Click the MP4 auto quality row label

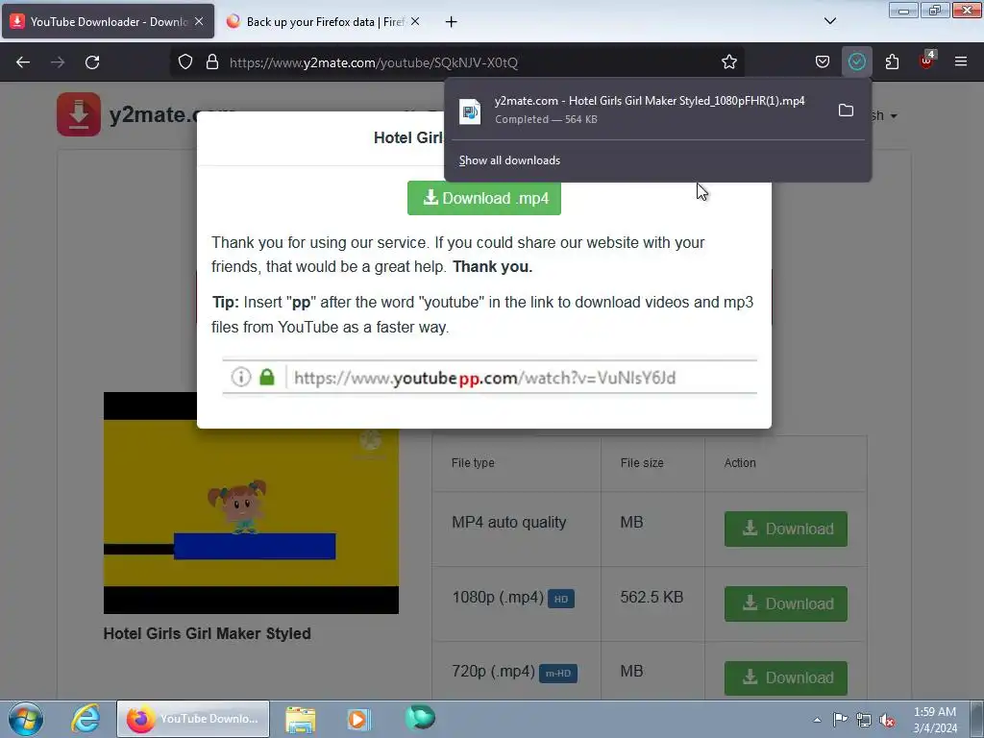coord(509,522)
